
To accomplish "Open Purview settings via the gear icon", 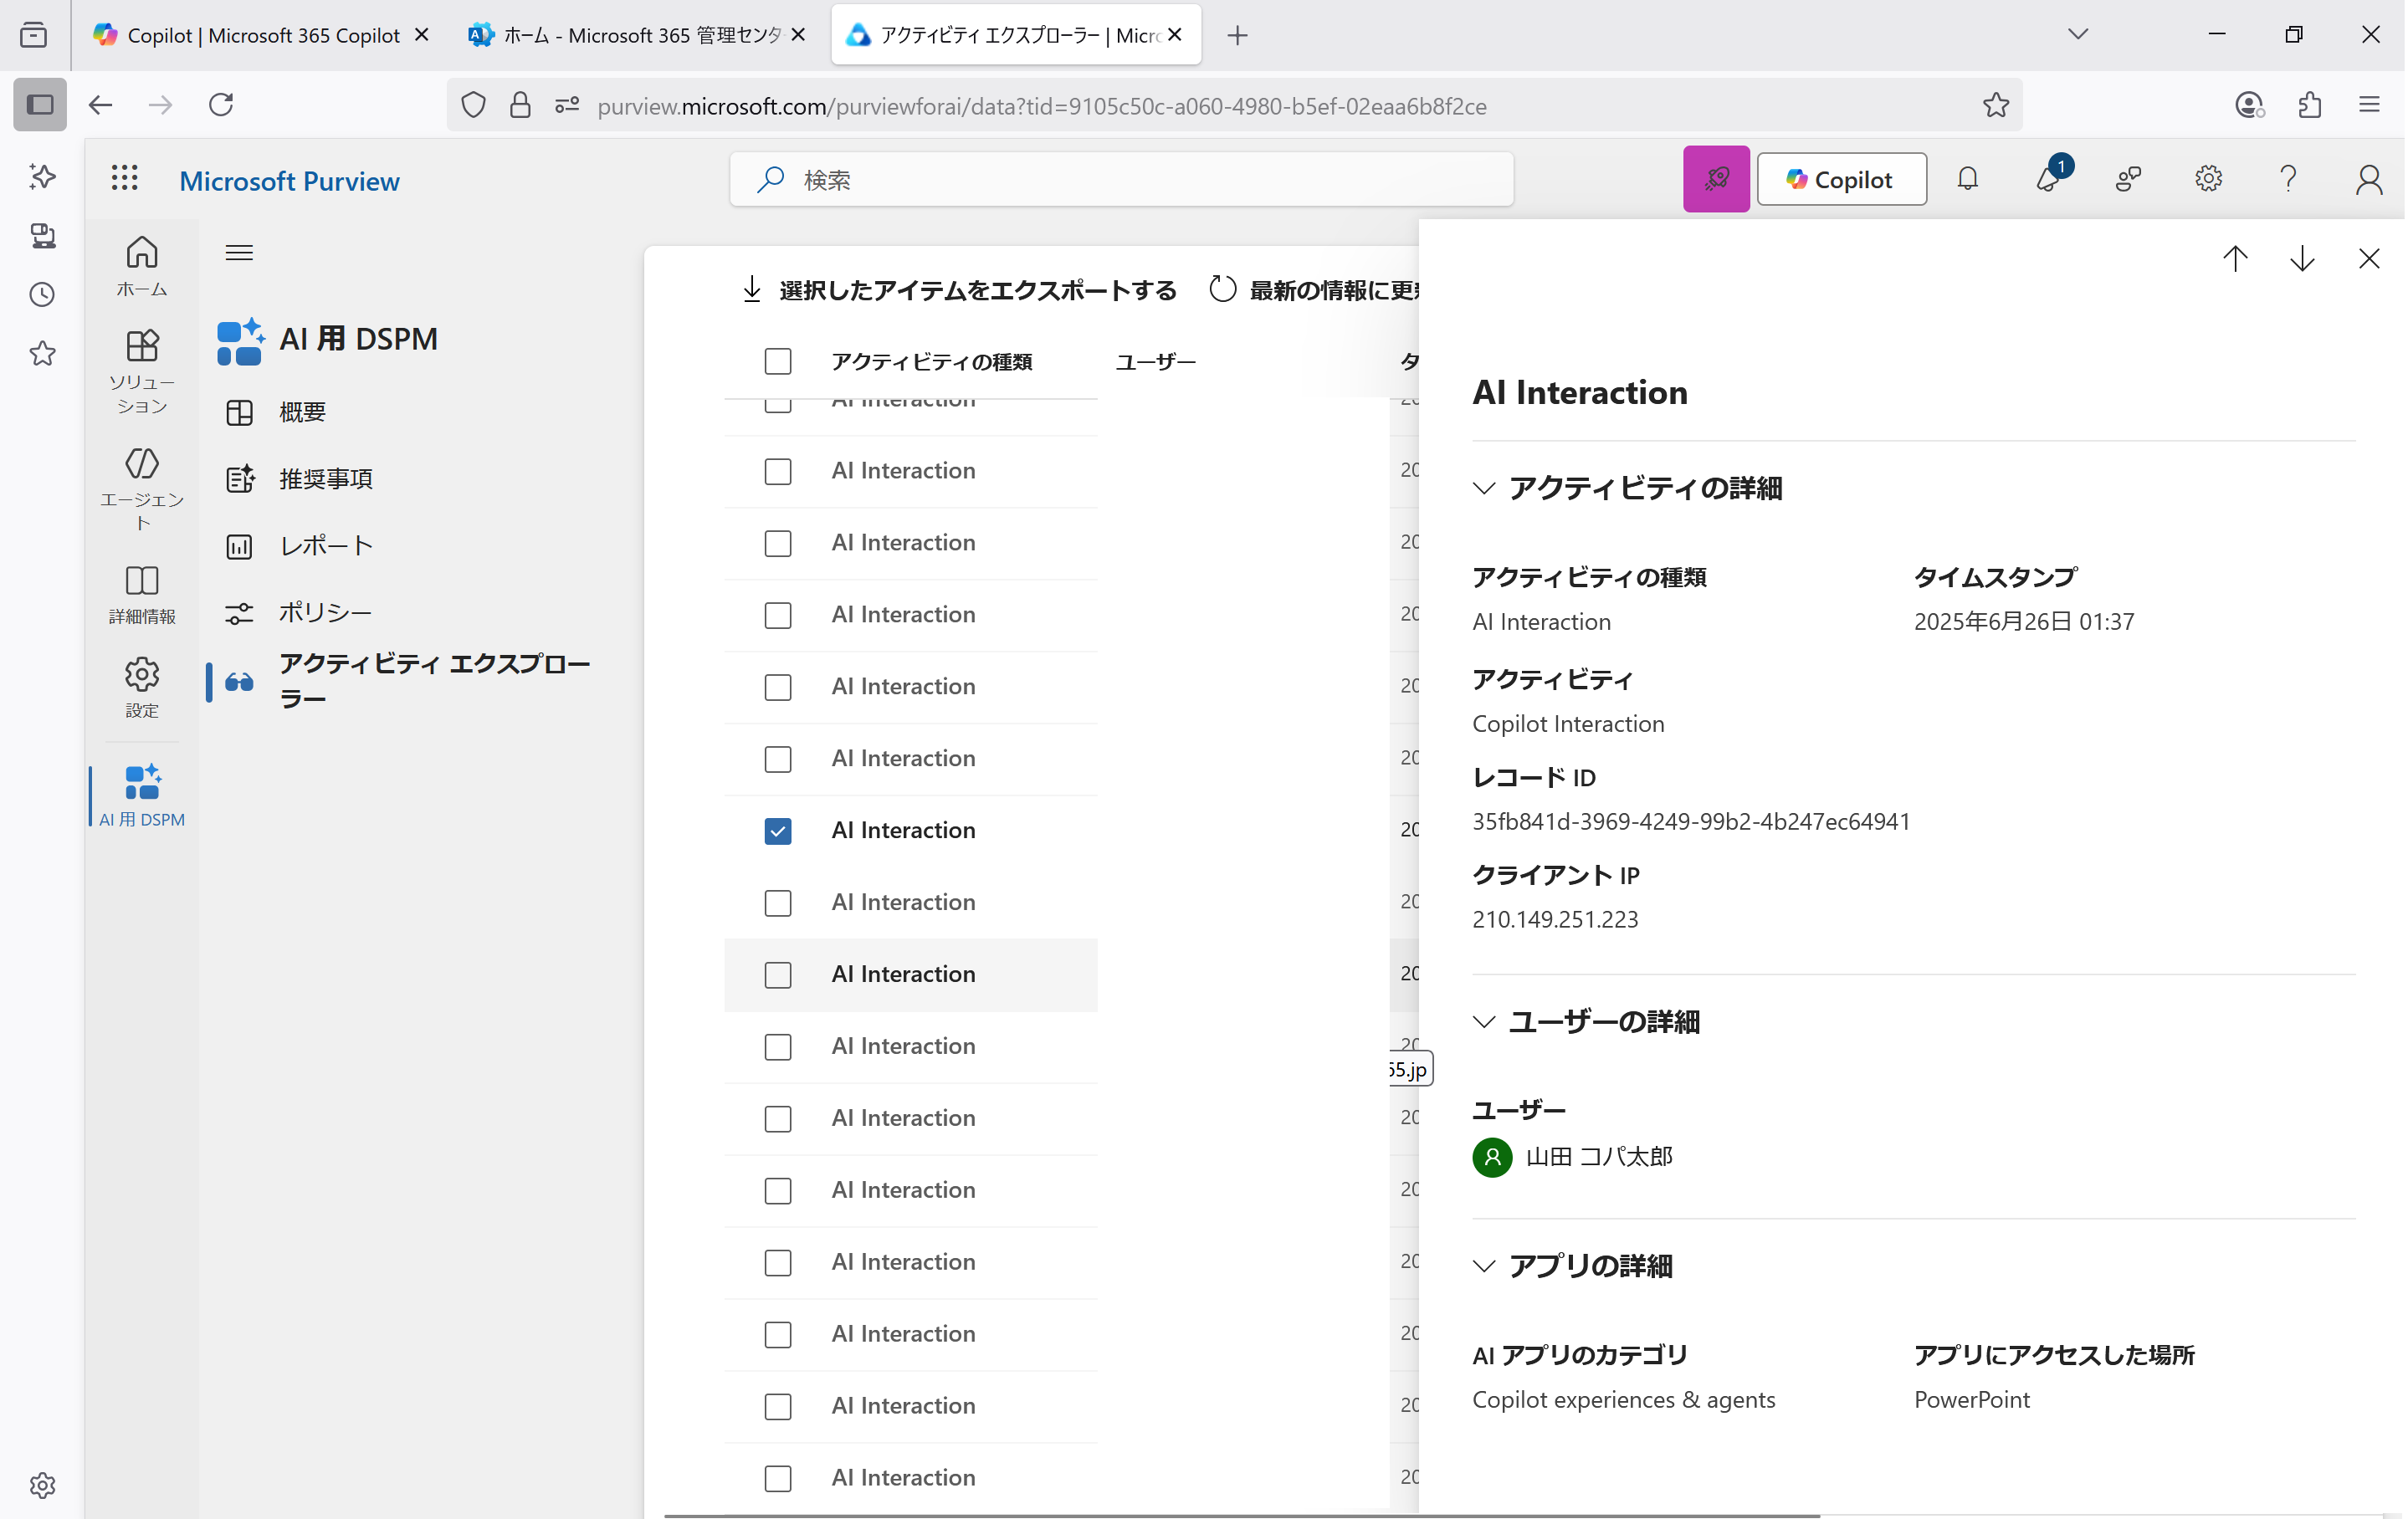I will coord(2208,178).
